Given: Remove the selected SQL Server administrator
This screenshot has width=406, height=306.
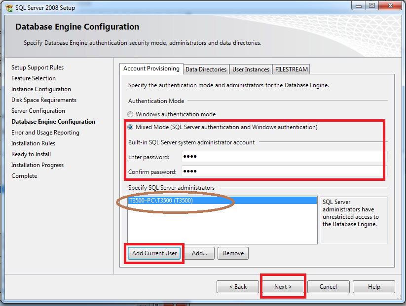Looking at the screenshot, I should pyautogui.click(x=232, y=253).
